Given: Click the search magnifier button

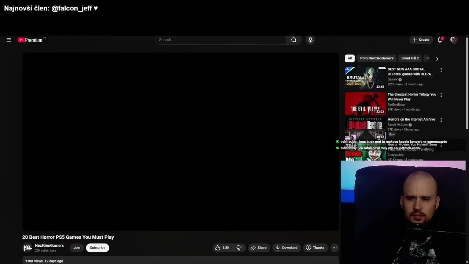Looking at the screenshot, I should 294,40.
